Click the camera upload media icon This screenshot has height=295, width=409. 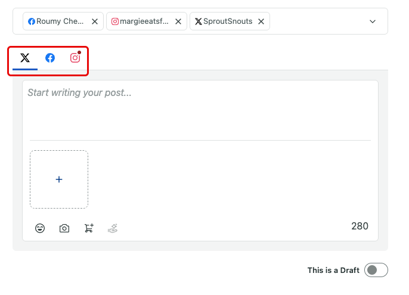tap(64, 228)
